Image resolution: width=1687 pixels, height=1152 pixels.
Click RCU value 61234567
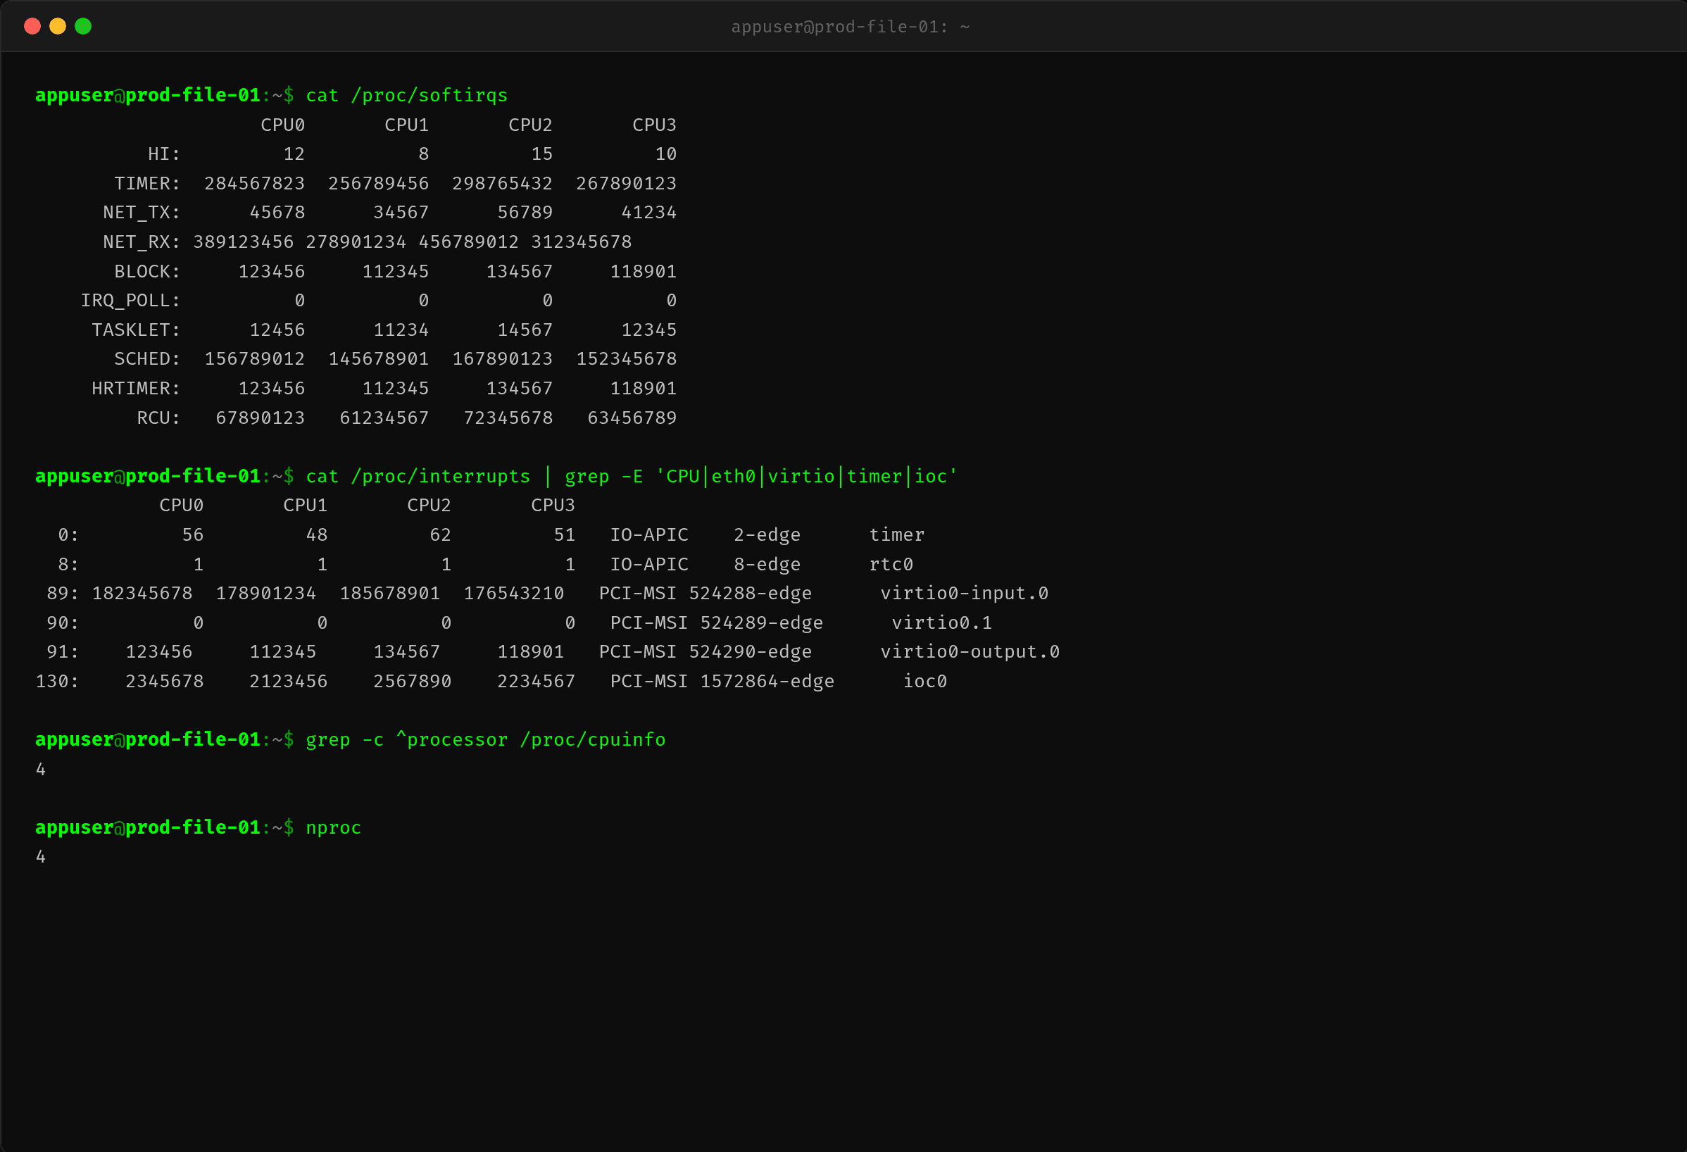coord(384,418)
